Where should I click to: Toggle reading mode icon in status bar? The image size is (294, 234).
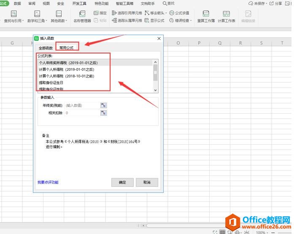tap(237, 232)
